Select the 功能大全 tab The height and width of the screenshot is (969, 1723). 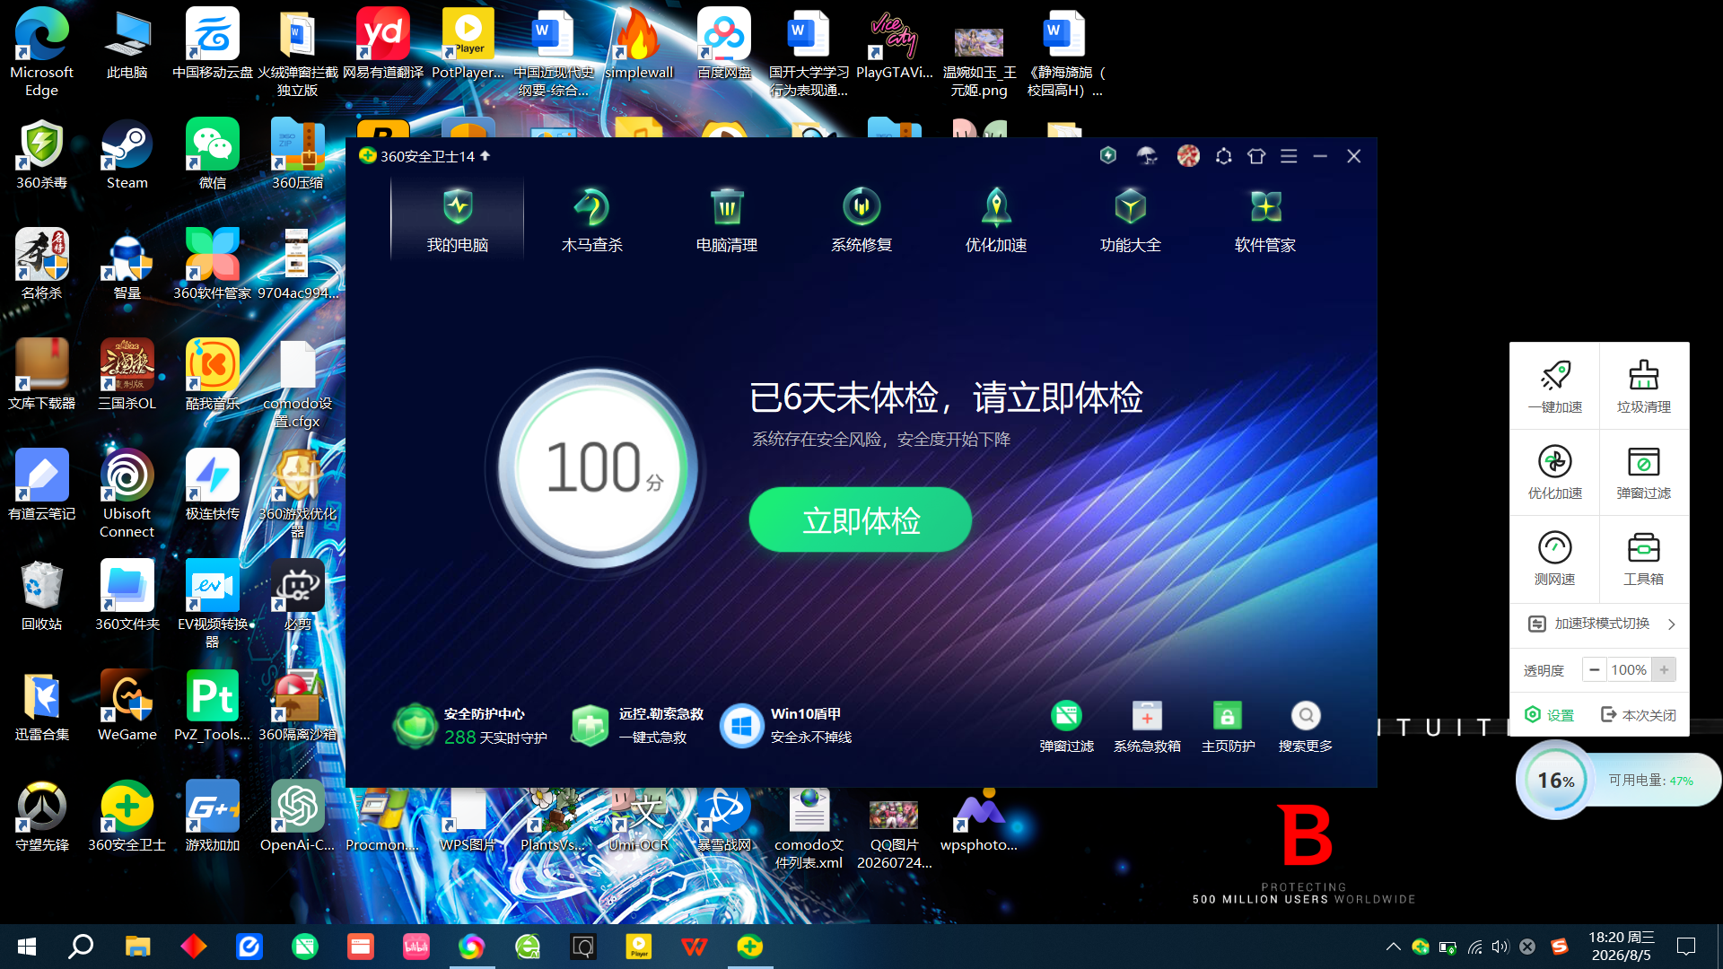click(1131, 220)
